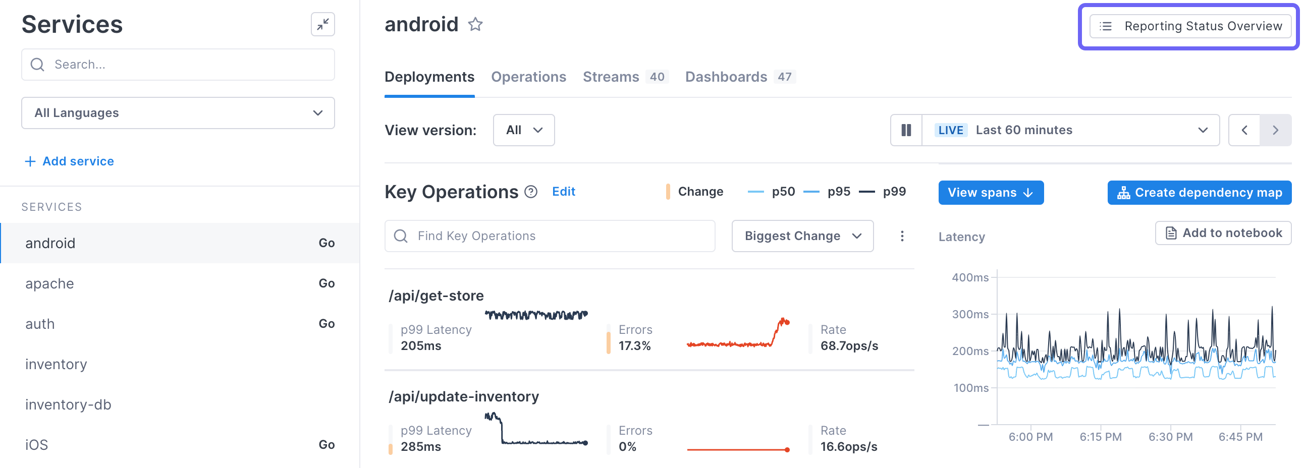This screenshot has width=1305, height=468.
Task: Open the Last 60 minutes time picker
Action: (1070, 130)
